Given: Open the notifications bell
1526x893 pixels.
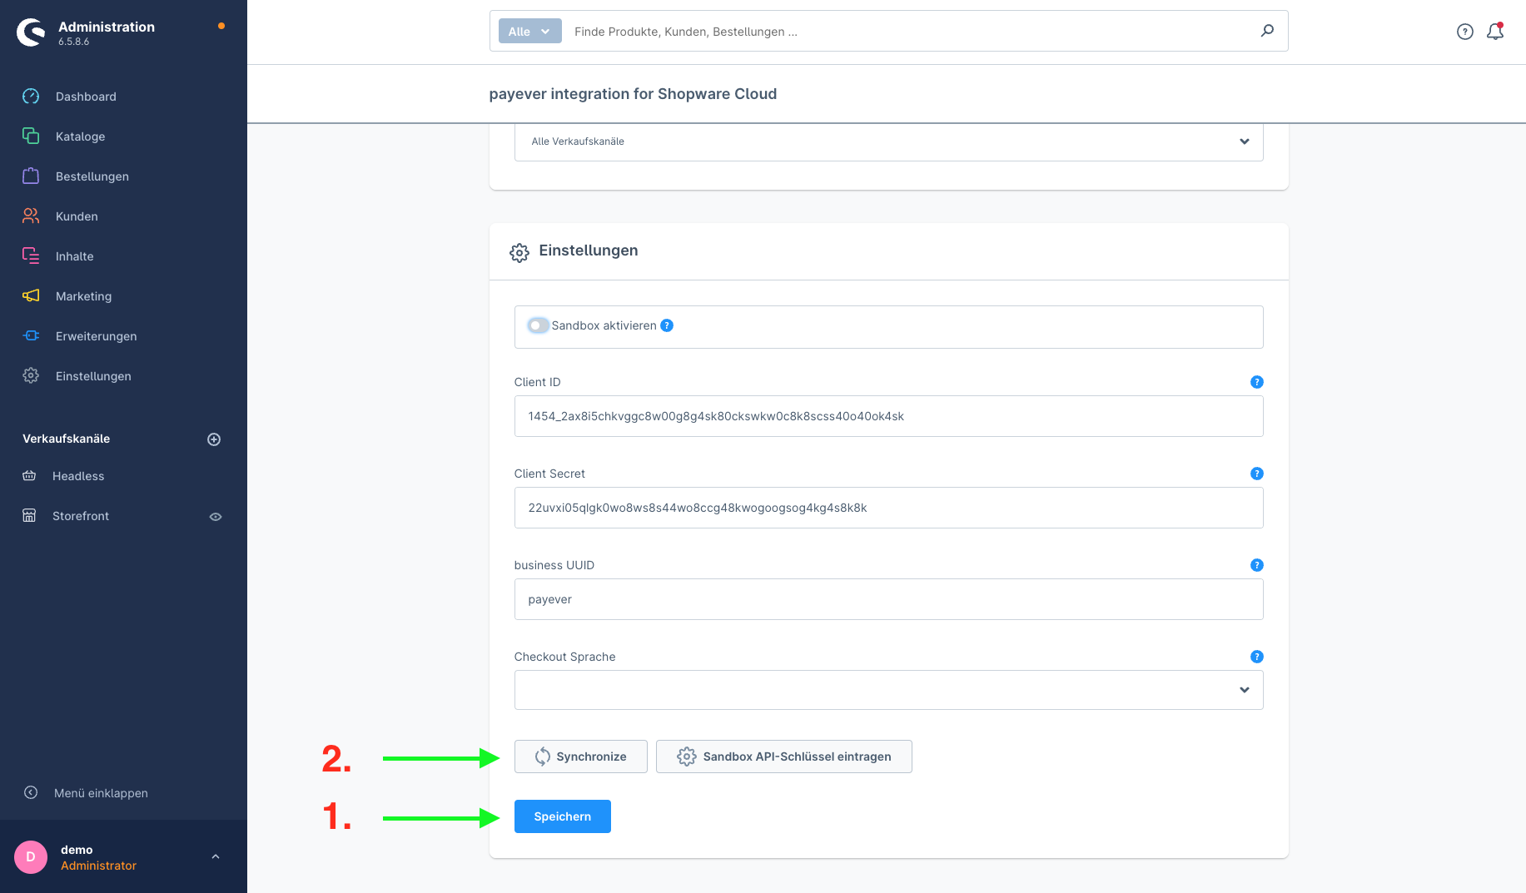Looking at the screenshot, I should click(x=1496, y=32).
